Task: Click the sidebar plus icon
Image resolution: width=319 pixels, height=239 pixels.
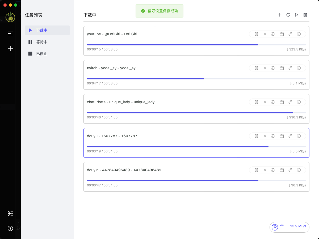Action: pyautogui.click(x=10, y=48)
